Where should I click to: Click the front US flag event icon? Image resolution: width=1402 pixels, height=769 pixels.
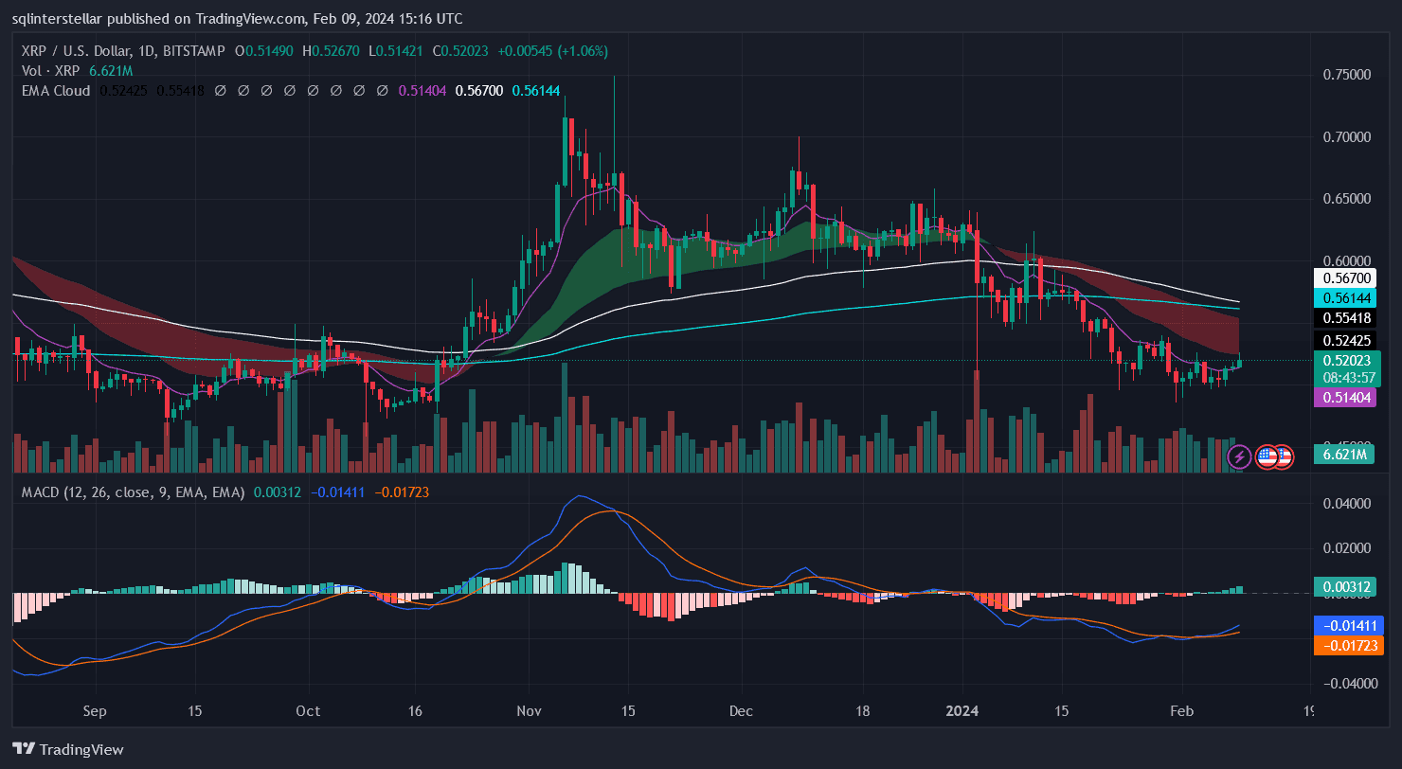(1267, 457)
